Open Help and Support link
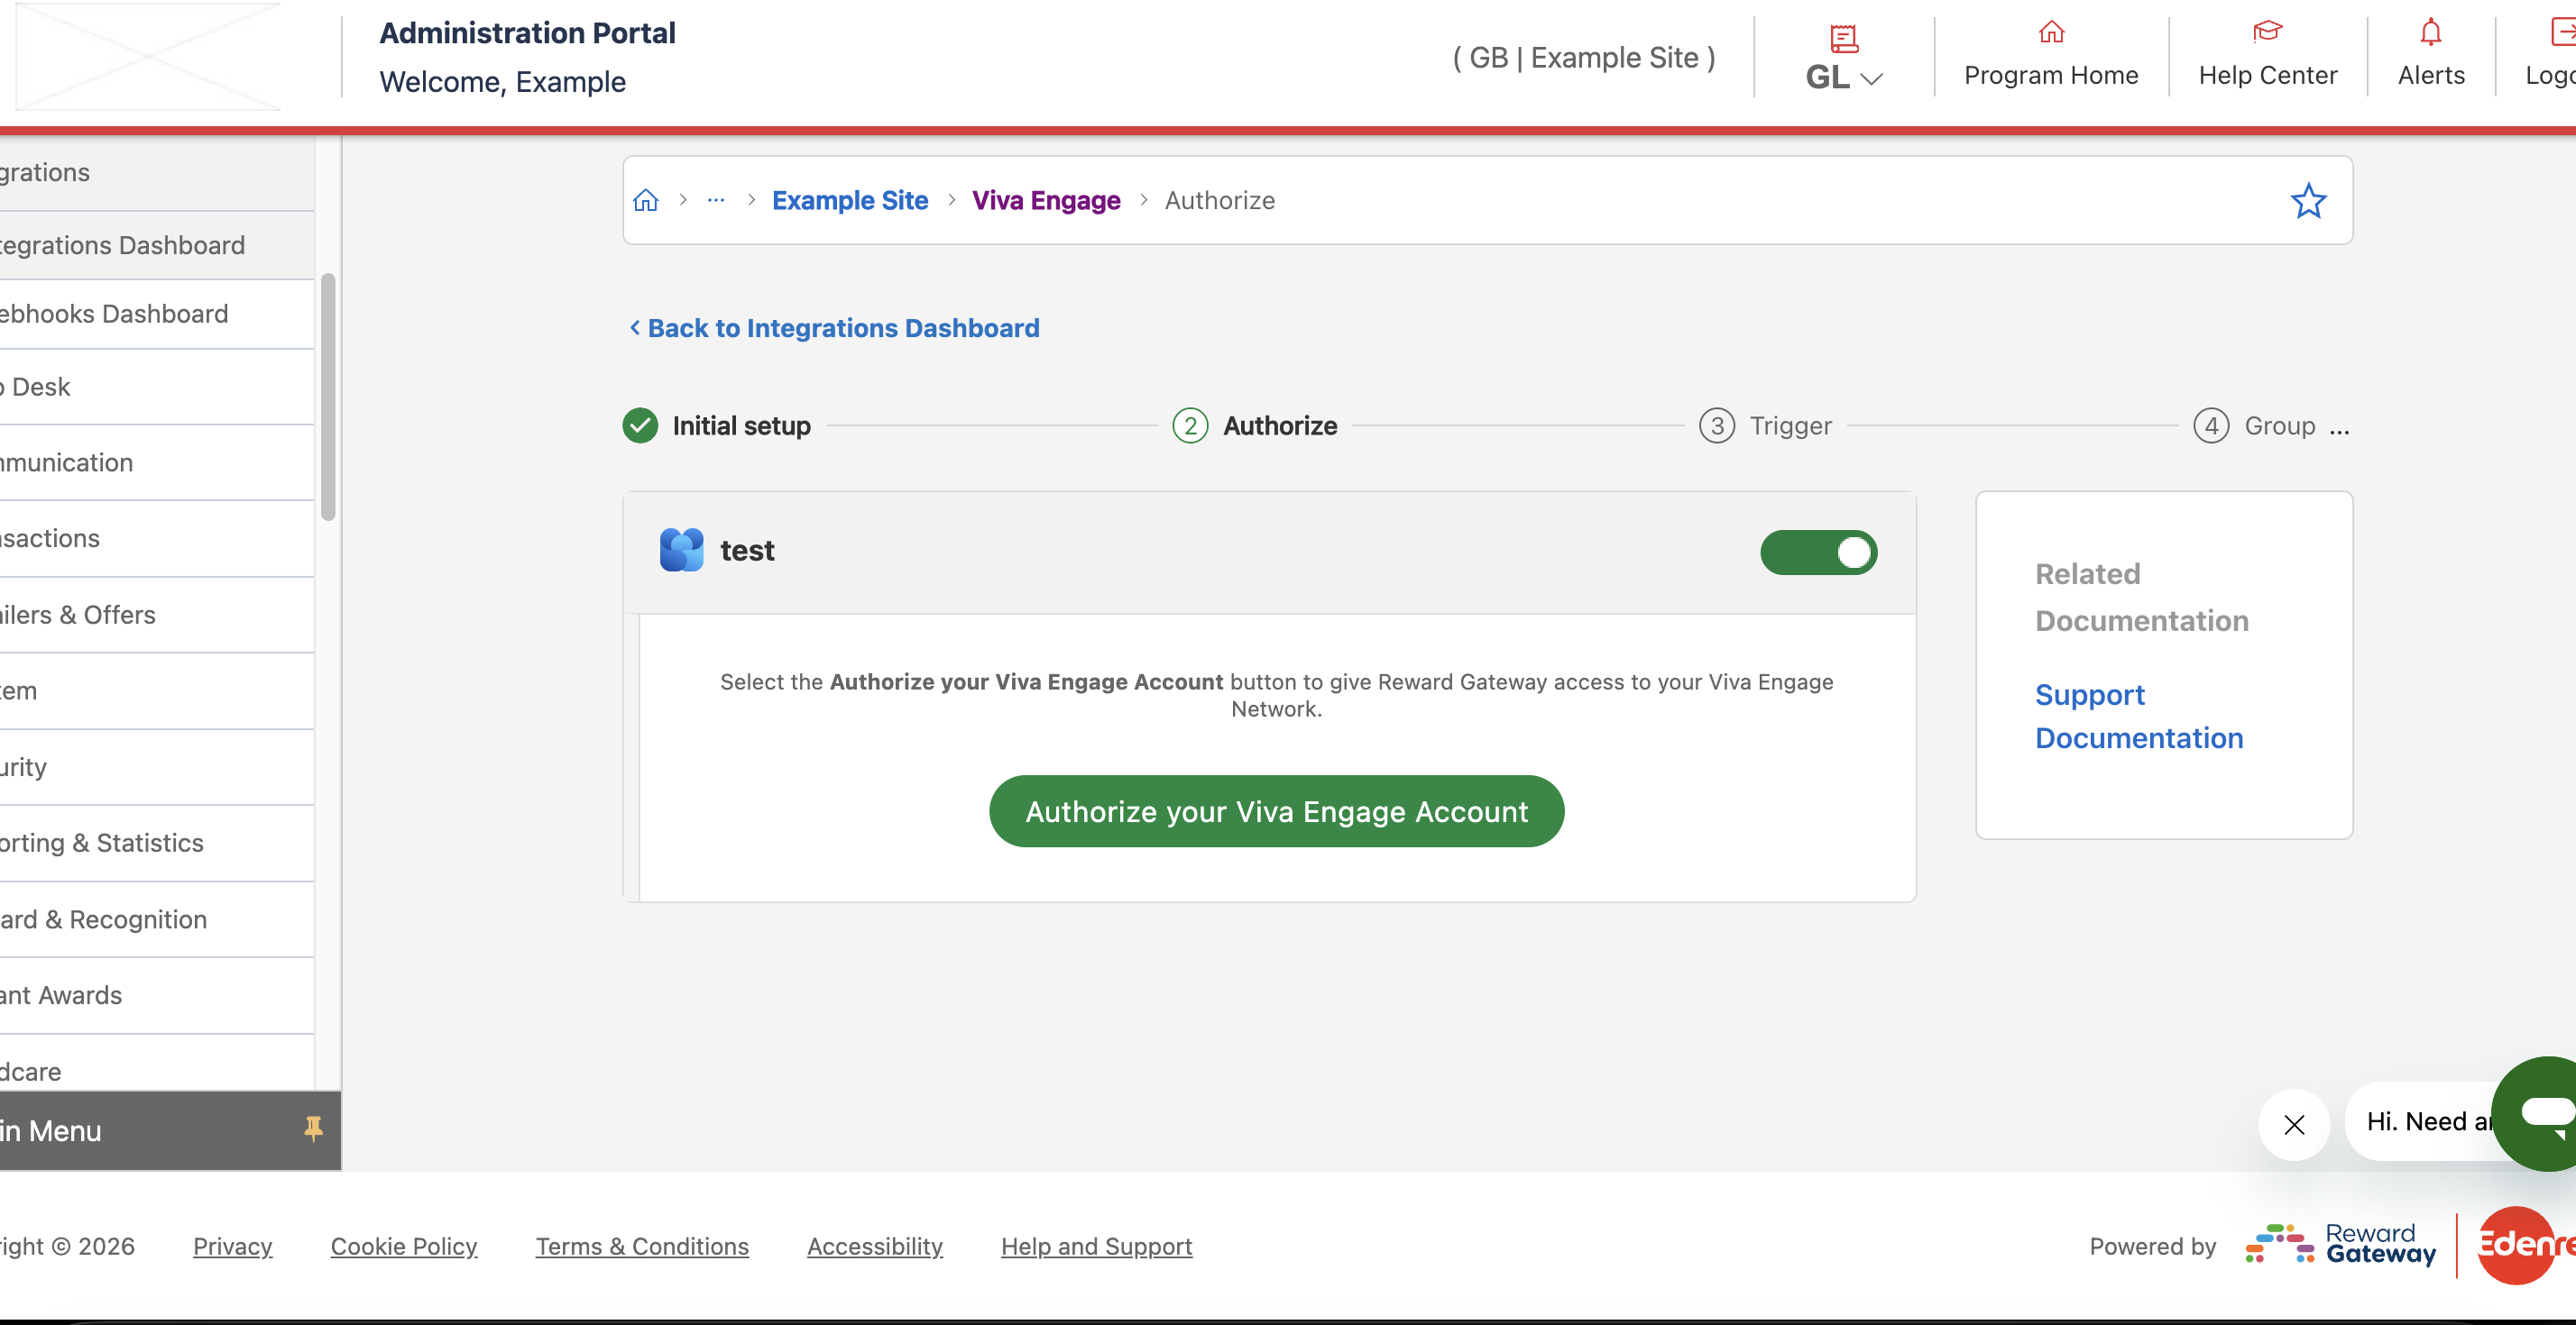Image resolution: width=2576 pixels, height=1325 pixels. tap(1096, 1246)
